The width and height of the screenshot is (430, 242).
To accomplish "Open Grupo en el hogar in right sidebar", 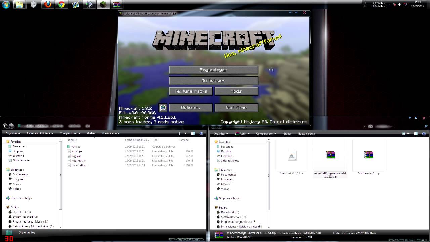I will (x=229, y=198).
